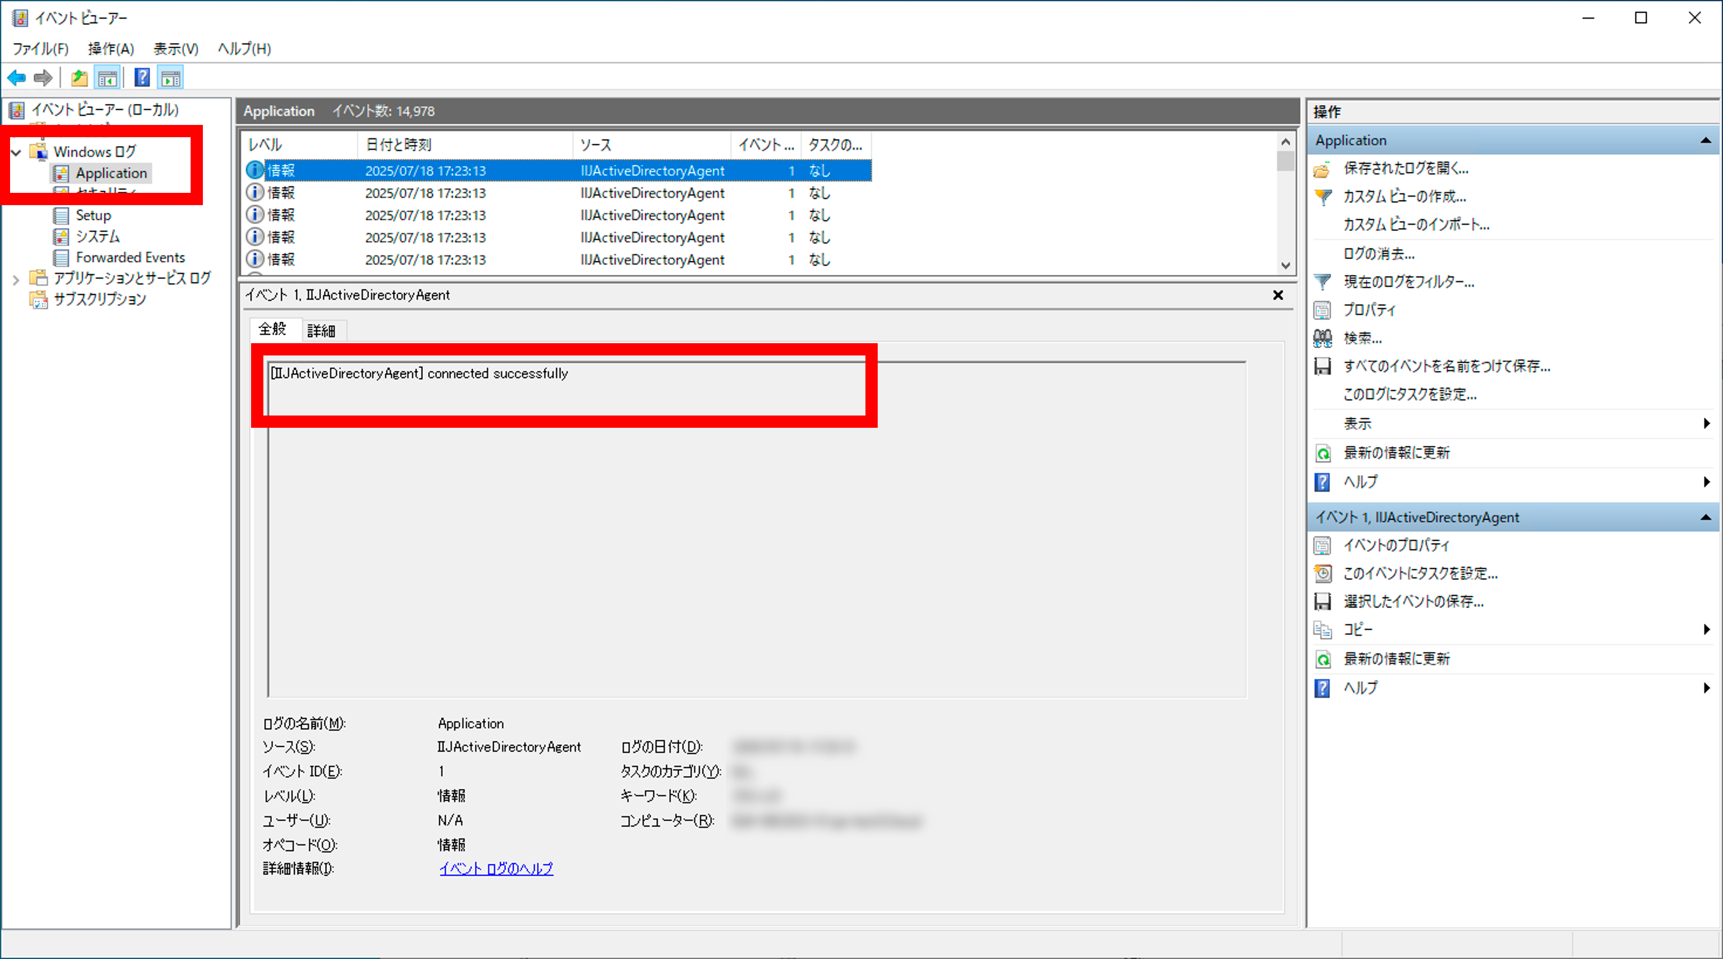Click the help question-mark toolbar icon

(x=142, y=78)
